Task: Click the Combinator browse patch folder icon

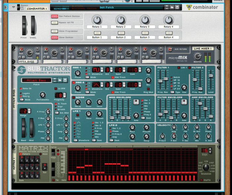Action: [172, 7]
